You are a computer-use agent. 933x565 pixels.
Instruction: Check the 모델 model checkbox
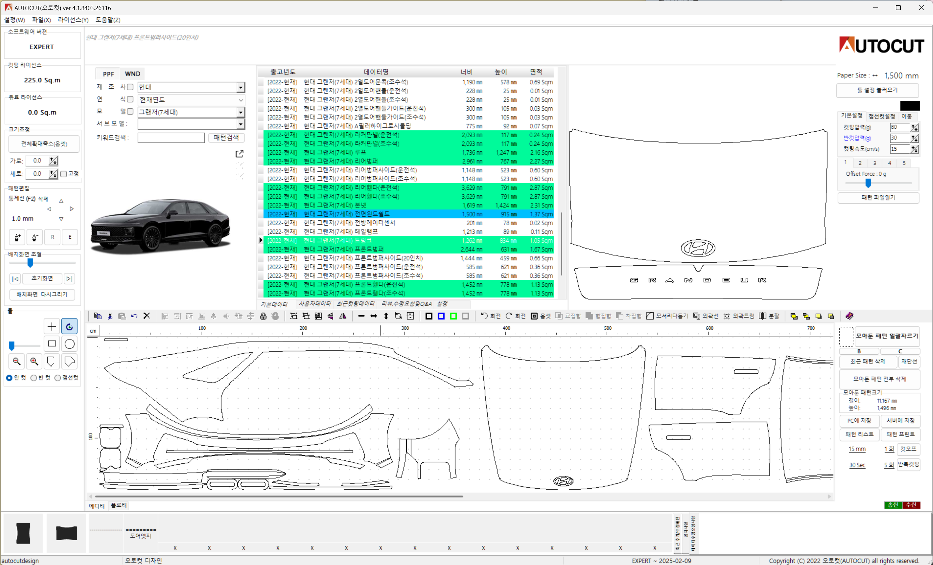[130, 111]
